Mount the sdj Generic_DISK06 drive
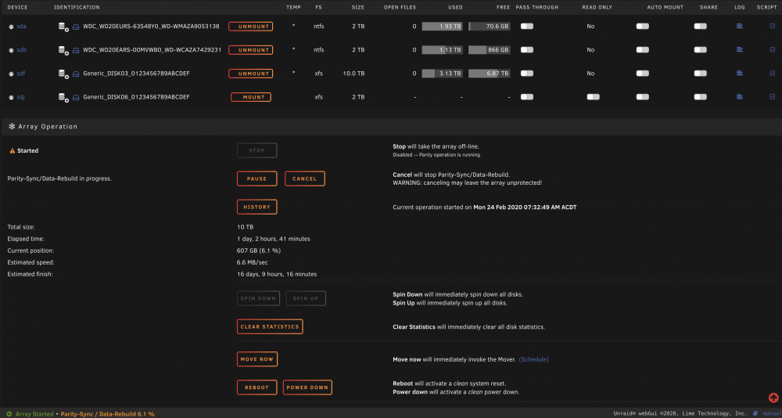The height and width of the screenshot is (418, 782). [251, 97]
